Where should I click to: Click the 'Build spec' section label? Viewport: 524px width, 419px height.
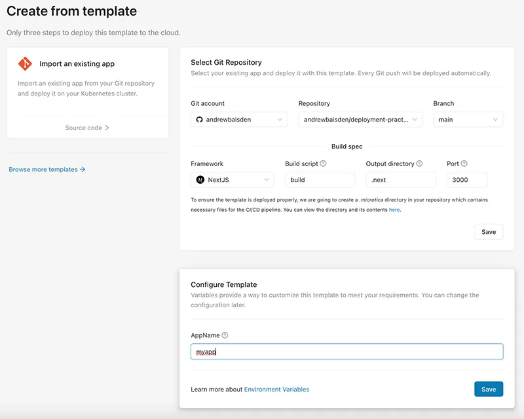[347, 146]
